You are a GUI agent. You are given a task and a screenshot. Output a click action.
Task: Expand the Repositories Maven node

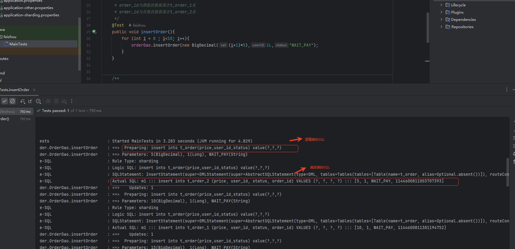(441, 27)
